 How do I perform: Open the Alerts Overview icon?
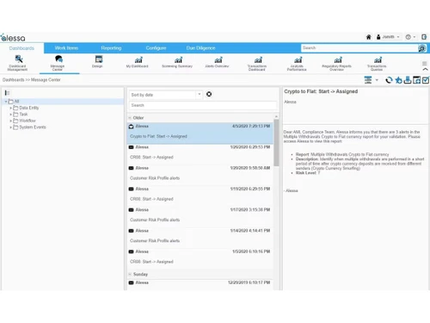218,60
